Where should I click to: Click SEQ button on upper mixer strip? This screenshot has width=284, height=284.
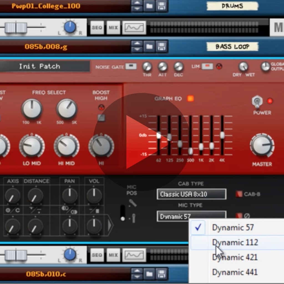[97, 27]
